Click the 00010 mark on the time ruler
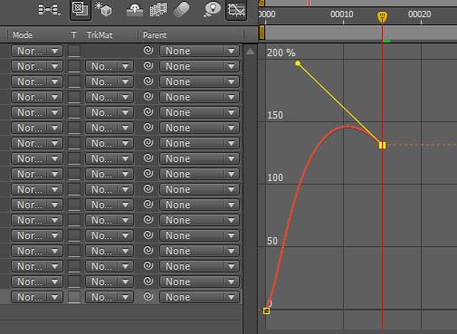Screen dimensions: 457x334 click(341, 14)
